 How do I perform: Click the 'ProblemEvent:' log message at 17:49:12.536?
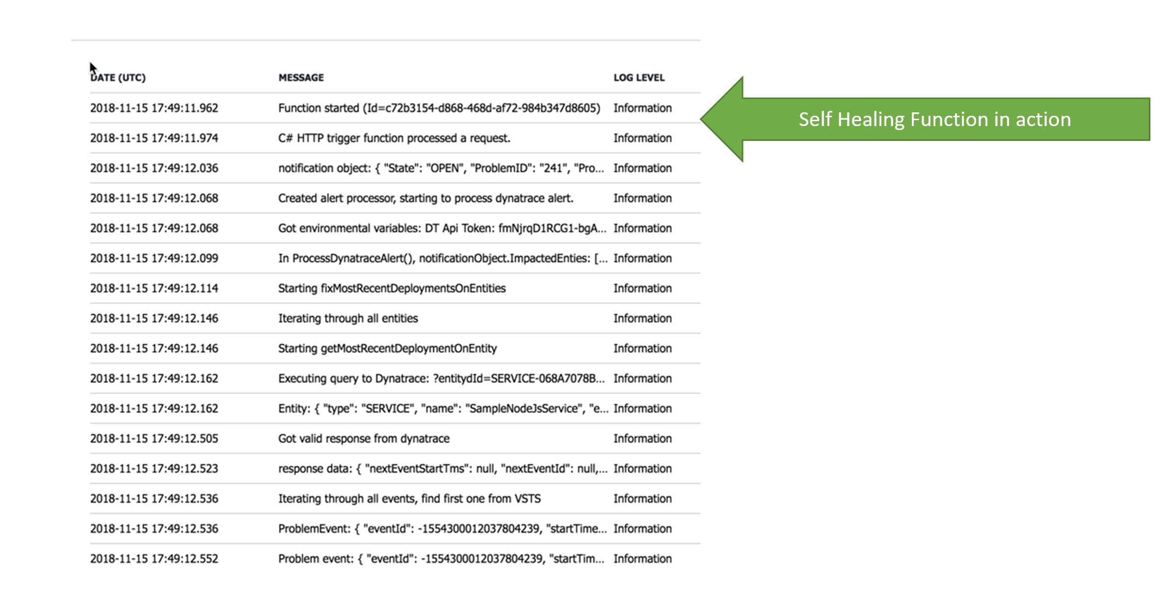click(x=442, y=529)
